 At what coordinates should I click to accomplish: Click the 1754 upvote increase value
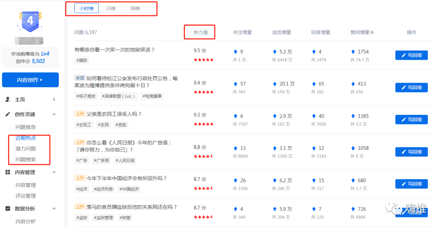[x=363, y=52]
